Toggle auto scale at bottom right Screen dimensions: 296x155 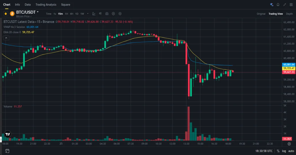(x=291, y=151)
